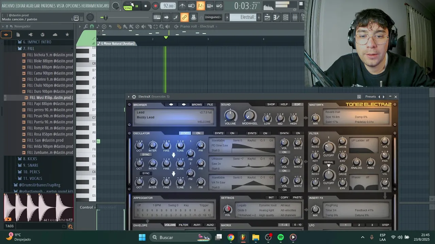435x244 pixels.
Task: Toggle the SERIAL filter routing switch
Action: coord(329,162)
